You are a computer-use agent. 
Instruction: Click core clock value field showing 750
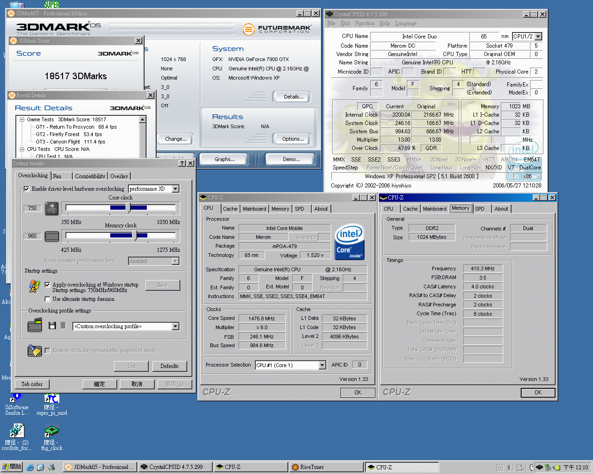[32, 208]
